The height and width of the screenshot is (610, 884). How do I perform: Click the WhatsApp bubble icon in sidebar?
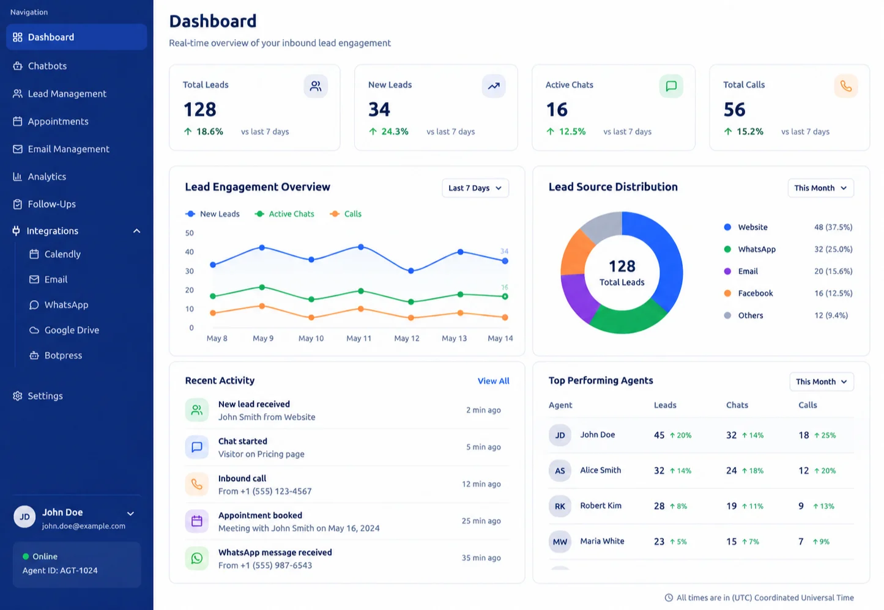tap(34, 305)
